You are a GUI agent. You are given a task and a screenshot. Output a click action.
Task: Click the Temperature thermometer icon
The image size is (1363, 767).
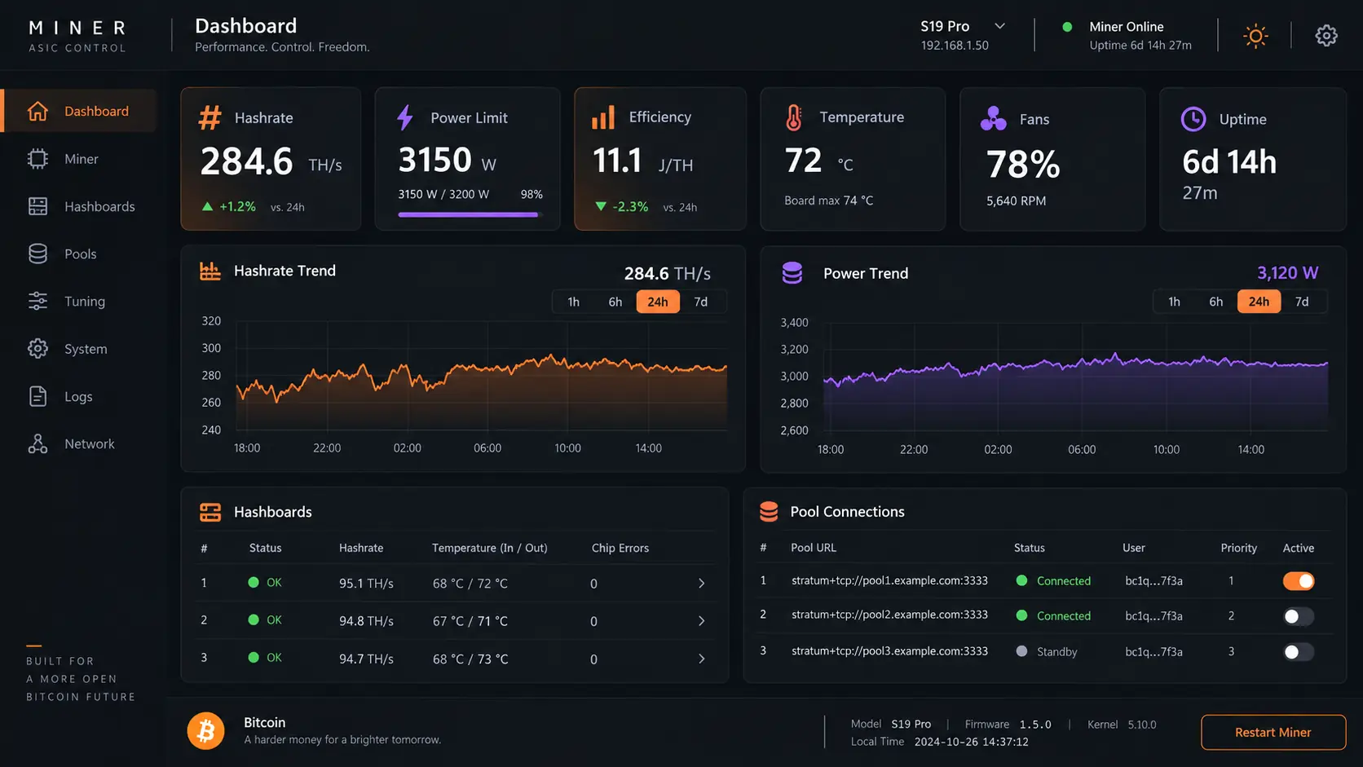point(794,117)
